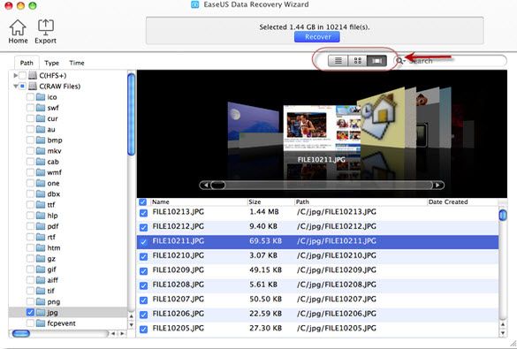
Task: Click tree panel scroll up arrow
Action: click(131, 316)
